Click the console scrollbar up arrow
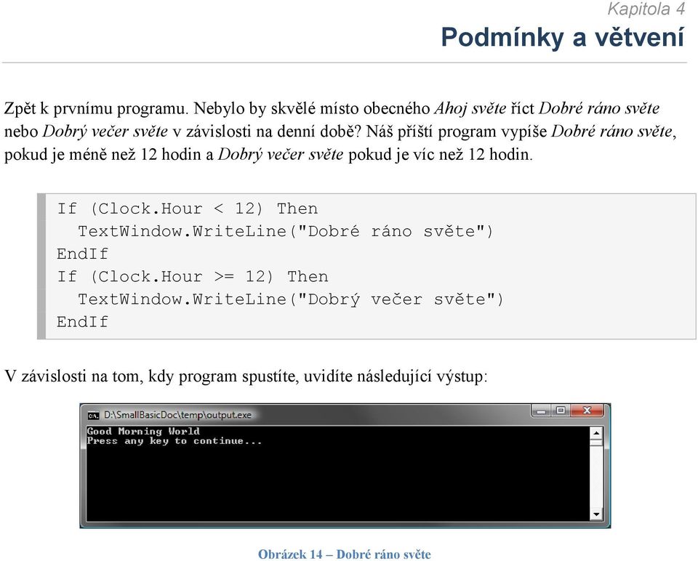 pos(596,432)
